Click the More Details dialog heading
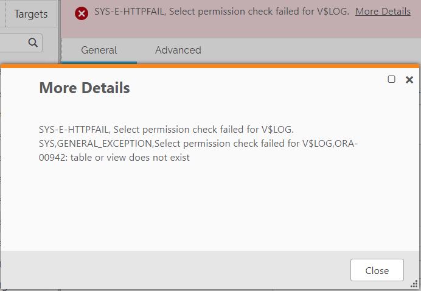421x291 pixels. click(85, 88)
